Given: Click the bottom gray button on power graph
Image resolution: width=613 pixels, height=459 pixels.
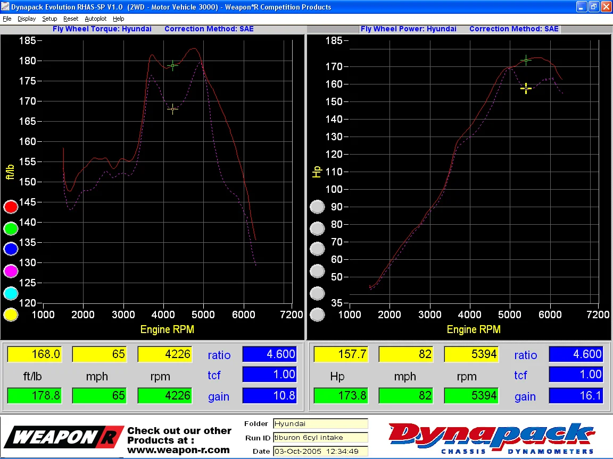Looking at the screenshot, I should point(318,314).
